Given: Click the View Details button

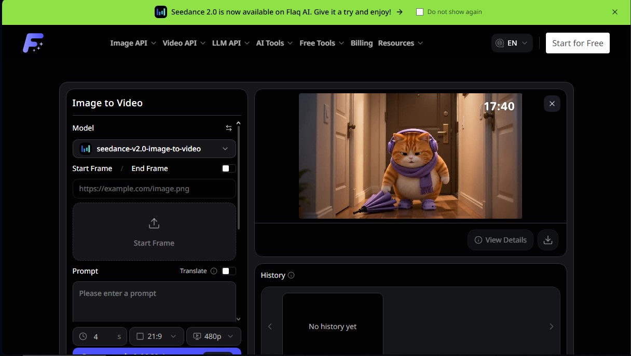Looking at the screenshot, I should [500, 240].
